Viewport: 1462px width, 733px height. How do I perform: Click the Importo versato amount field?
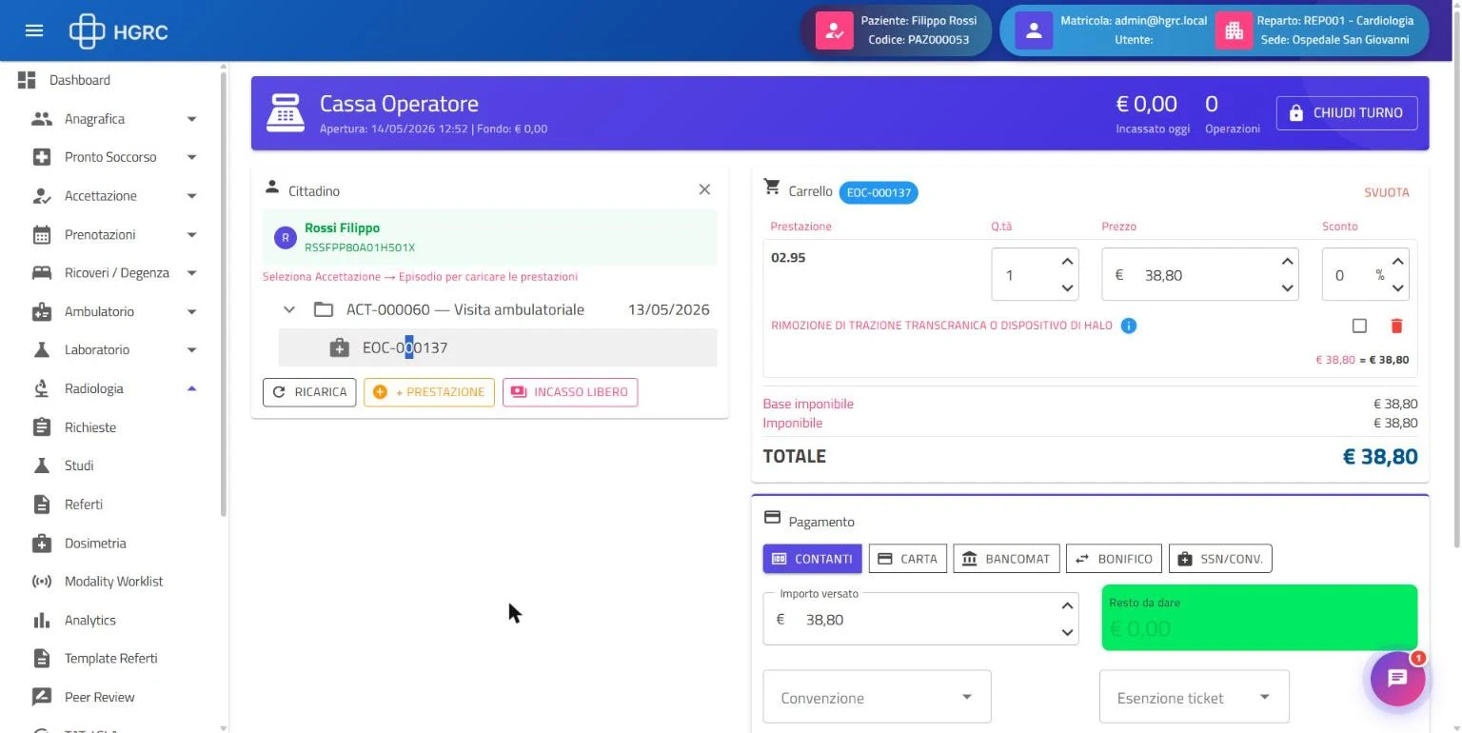click(920, 619)
